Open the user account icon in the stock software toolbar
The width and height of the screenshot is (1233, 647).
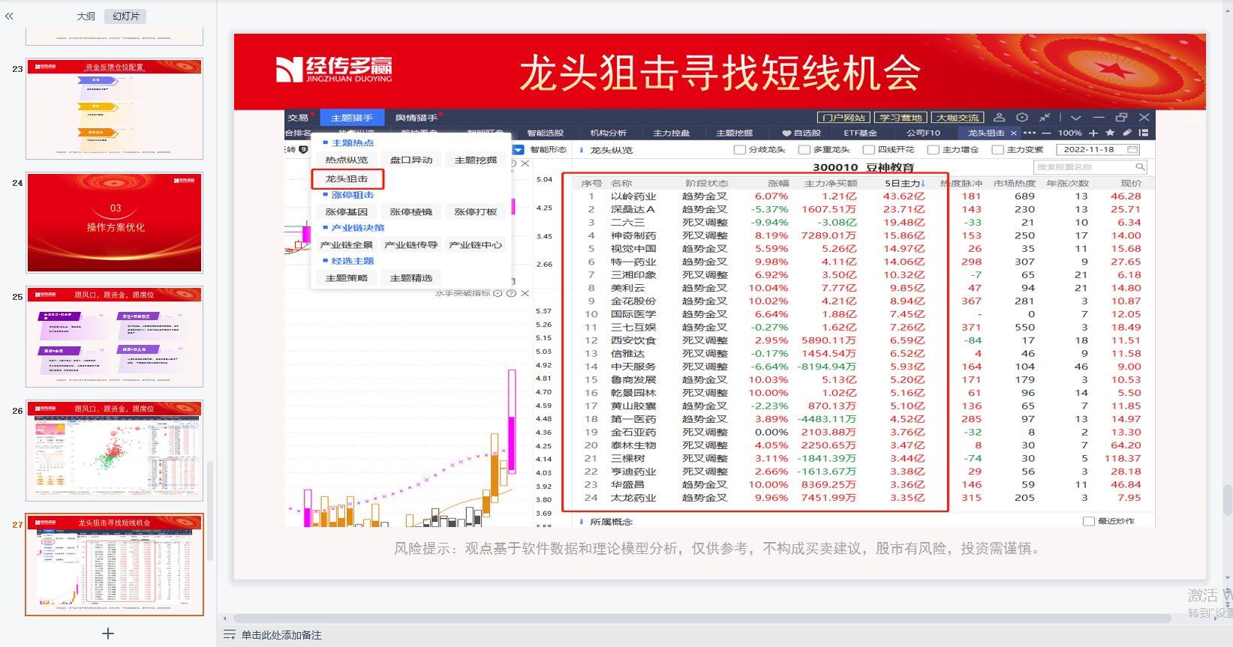tap(1000, 118)
